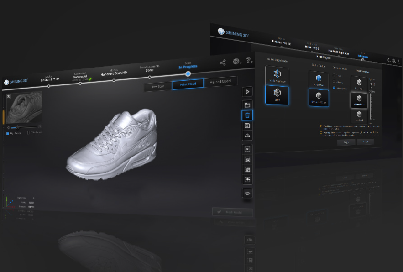Save the scan using the floppy disk icon

click(247, 126)
